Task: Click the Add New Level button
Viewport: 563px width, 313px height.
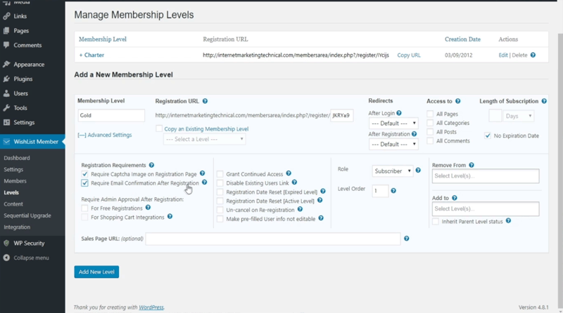Action: [x=96, y=272]
